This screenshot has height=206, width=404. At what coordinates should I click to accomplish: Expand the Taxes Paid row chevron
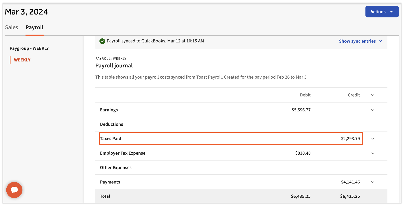click(x=373, y=139)
